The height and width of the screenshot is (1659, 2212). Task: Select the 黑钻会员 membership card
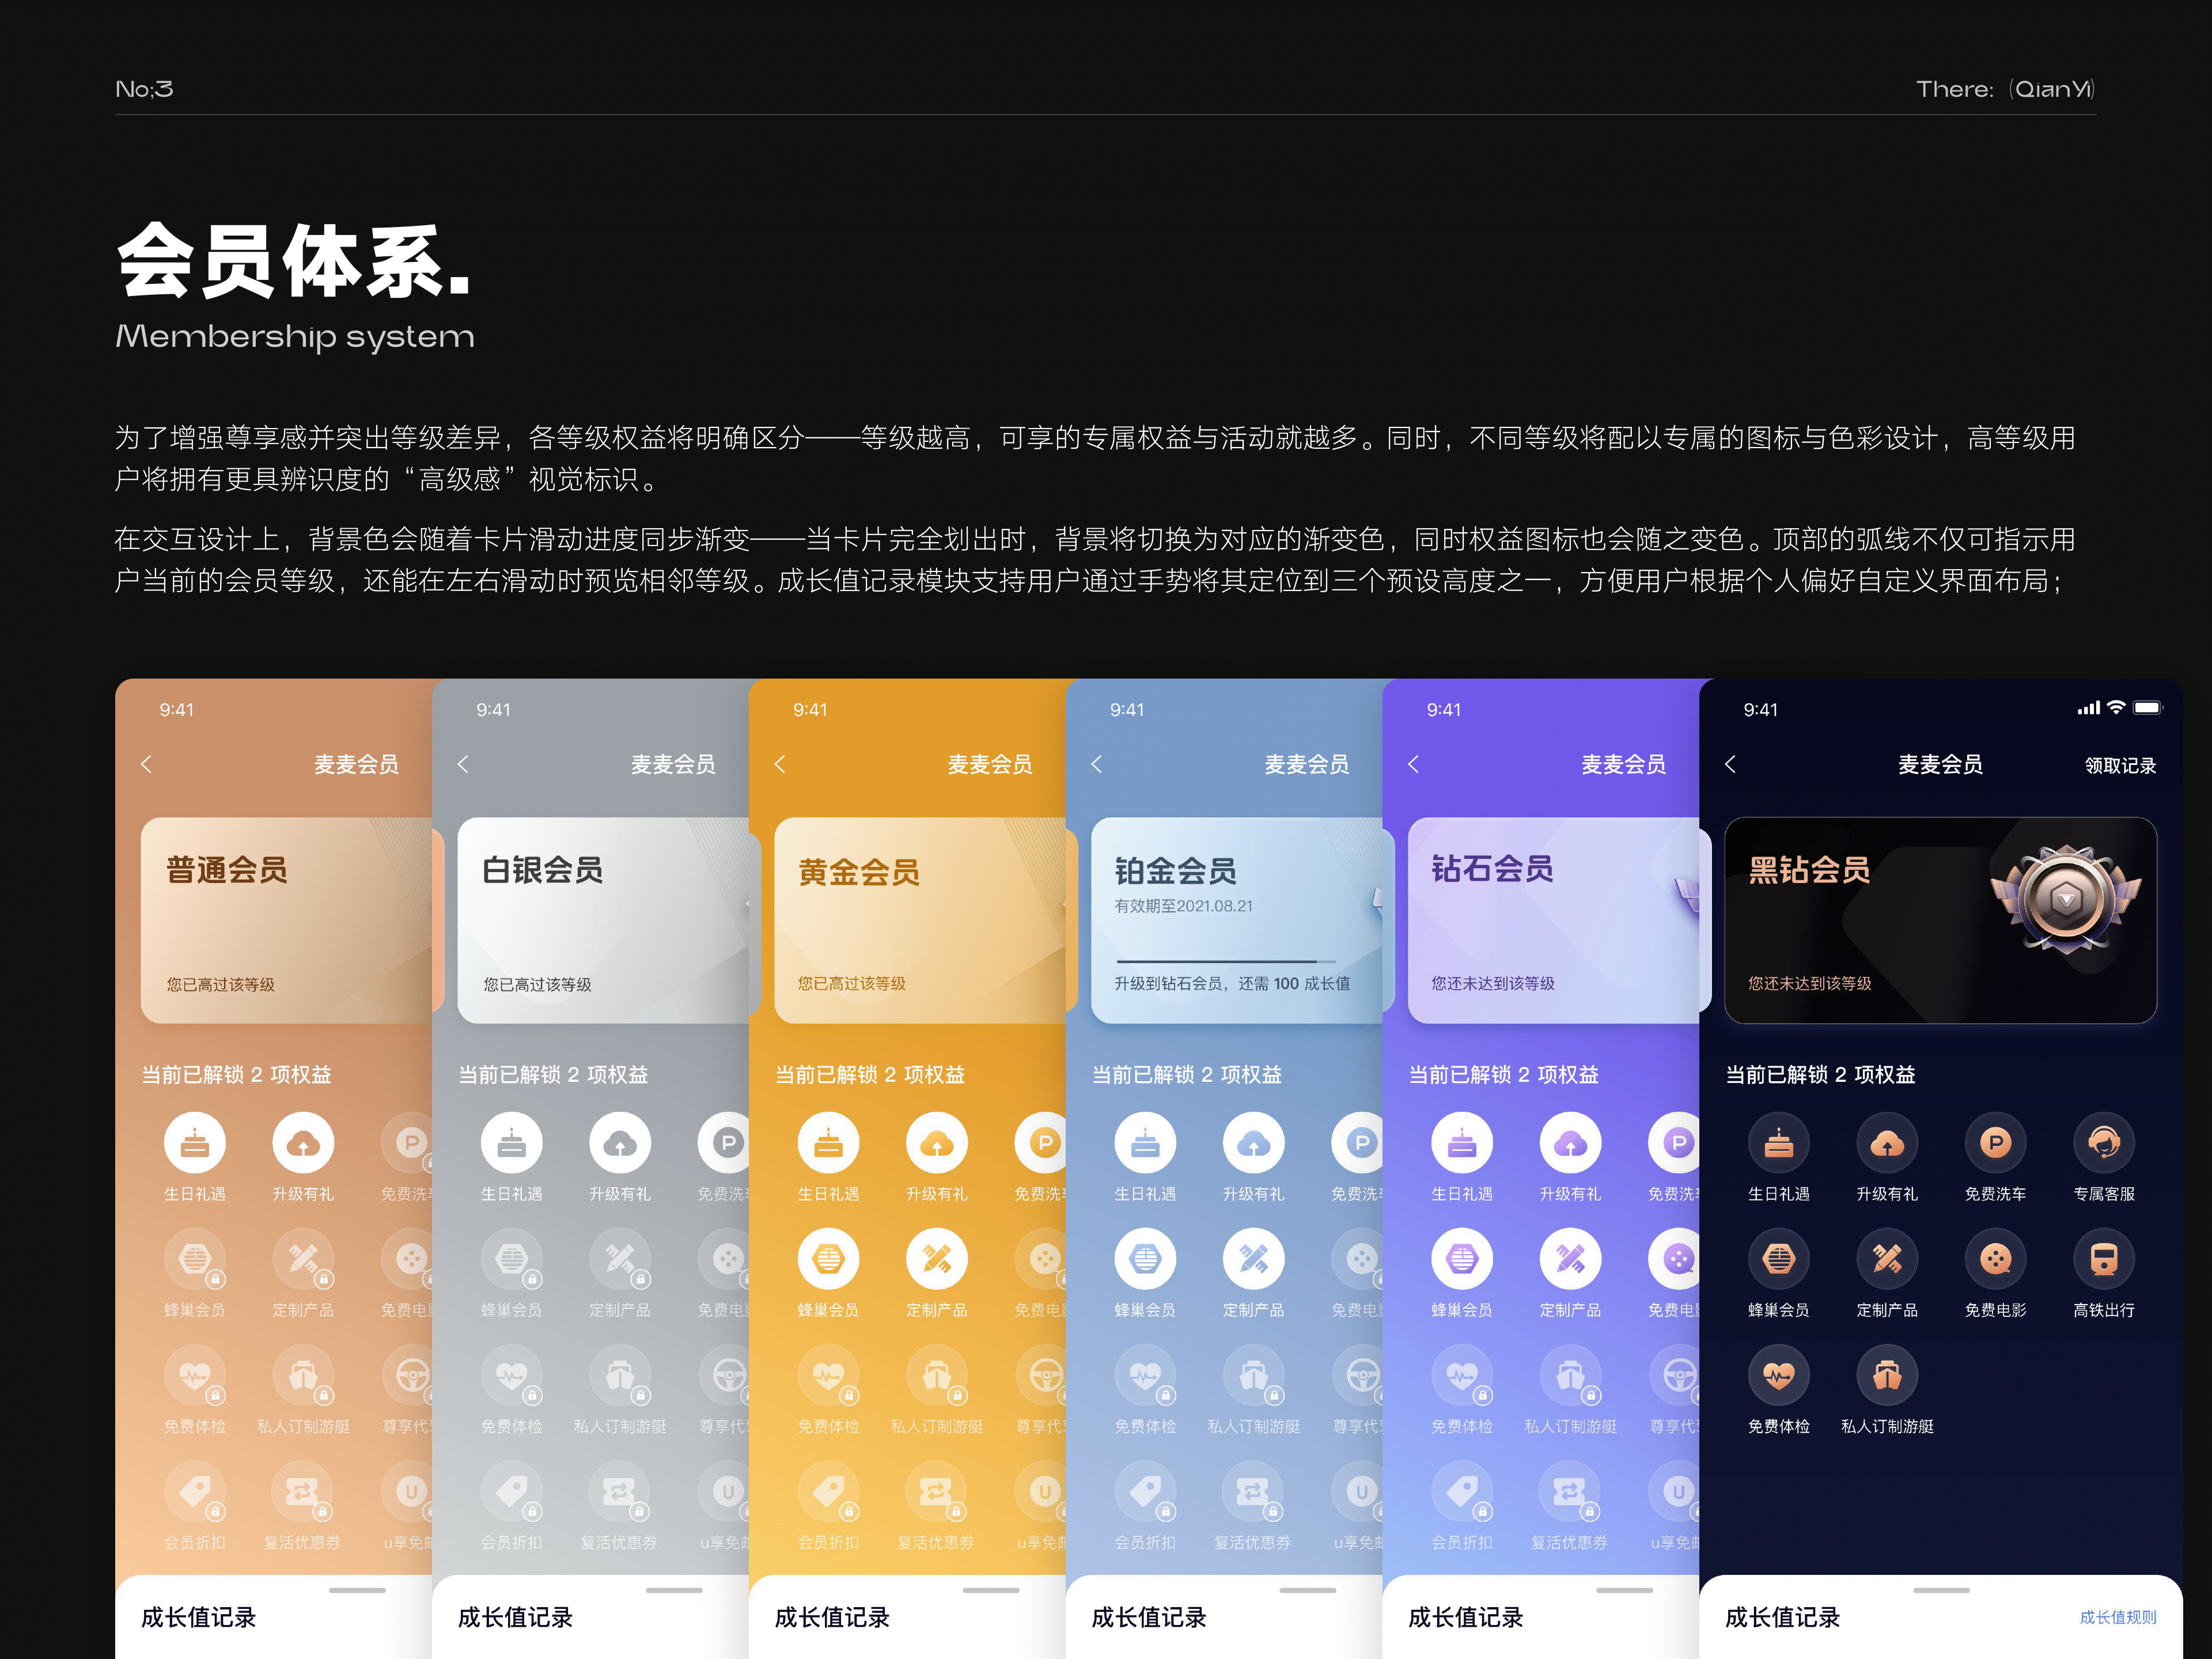click(x=1941, y=920)
